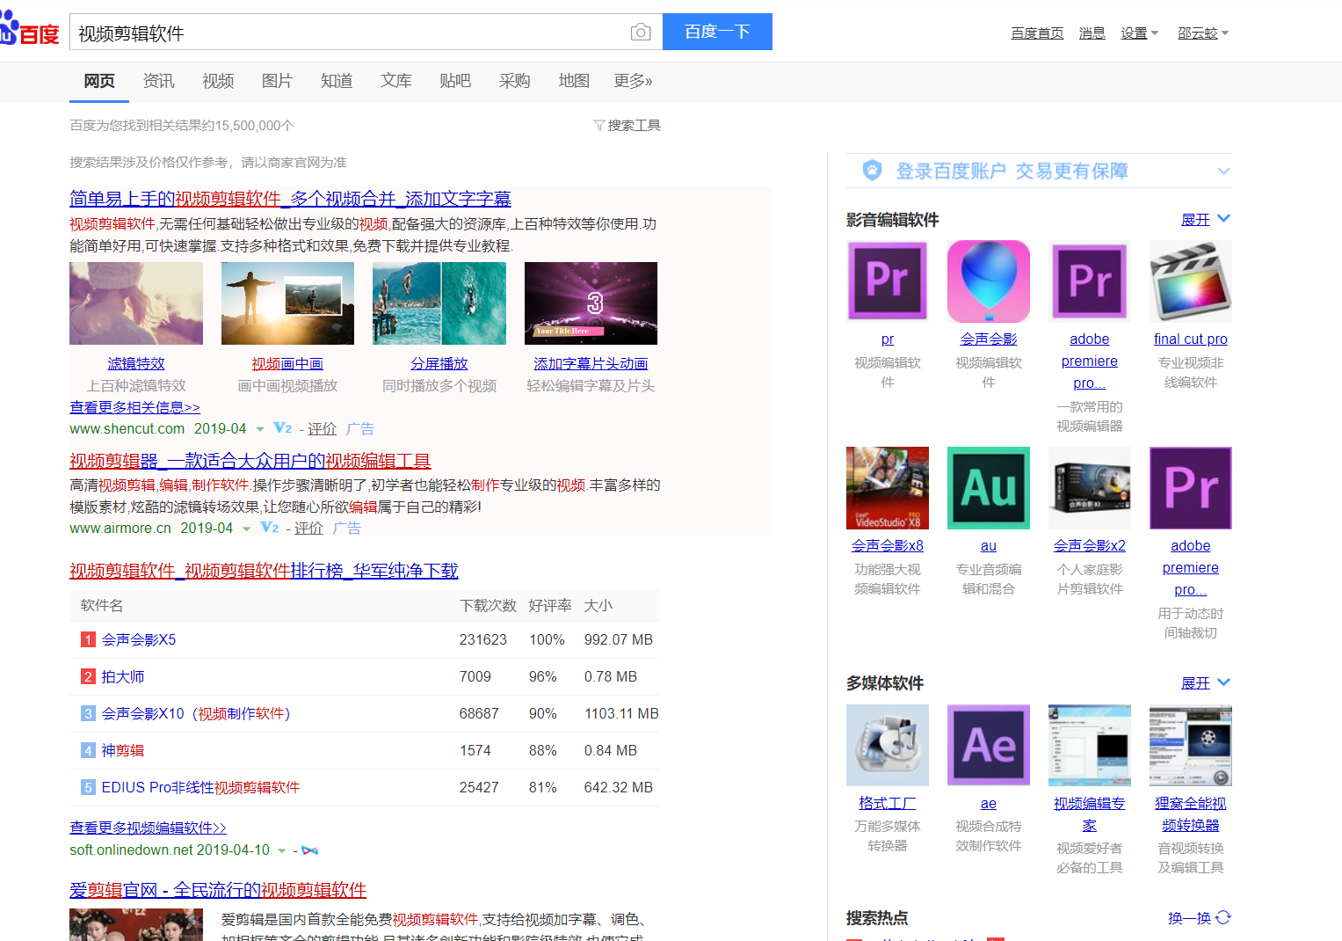The height and width of the screenshot is (941, 1342).
Task: Click 查看更多视频编辑软件>> link
Action: (149, 828)
